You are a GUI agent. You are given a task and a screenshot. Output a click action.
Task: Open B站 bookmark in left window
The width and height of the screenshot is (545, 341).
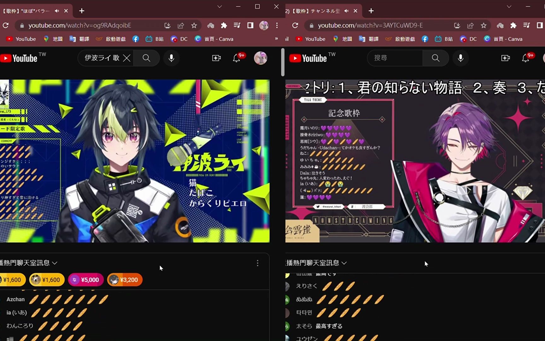point(155,39)
